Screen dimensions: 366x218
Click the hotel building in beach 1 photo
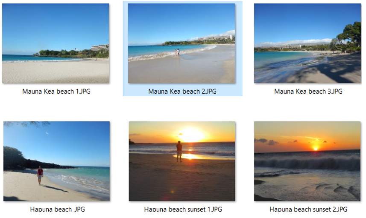coord(100,48)
